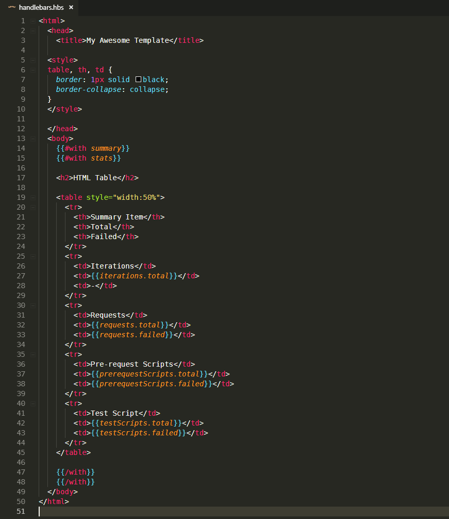Collapse the Test Script row on line 40
The height and width of the screenshot is (519, 449).
pos(32,404)
